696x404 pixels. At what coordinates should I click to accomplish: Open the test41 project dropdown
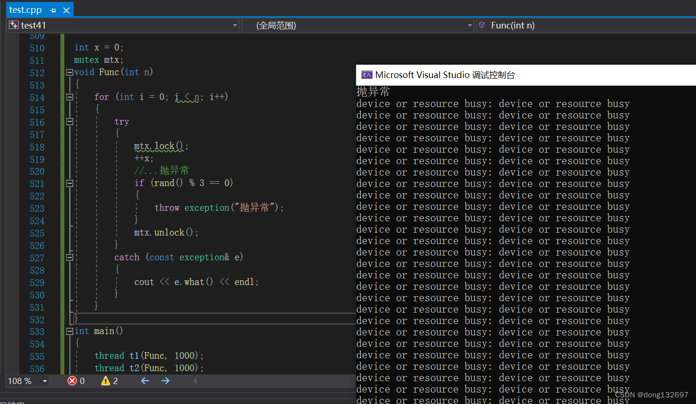[x=235, y=25]
